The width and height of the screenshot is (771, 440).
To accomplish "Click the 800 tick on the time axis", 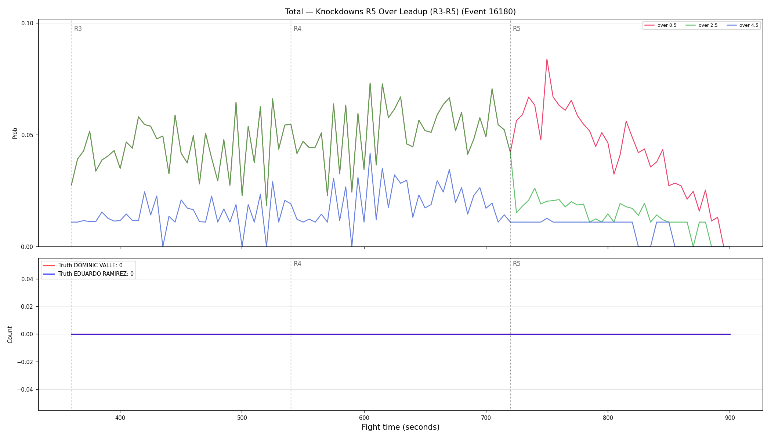I will click(x=608, y=418).
